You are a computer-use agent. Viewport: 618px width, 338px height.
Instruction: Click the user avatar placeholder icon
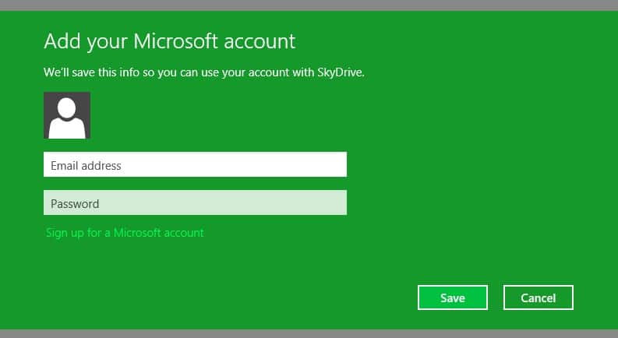pos(67,115)
